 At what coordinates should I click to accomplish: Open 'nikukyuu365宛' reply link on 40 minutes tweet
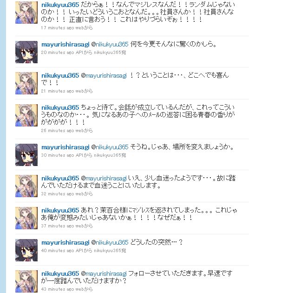tap(110, 251)
